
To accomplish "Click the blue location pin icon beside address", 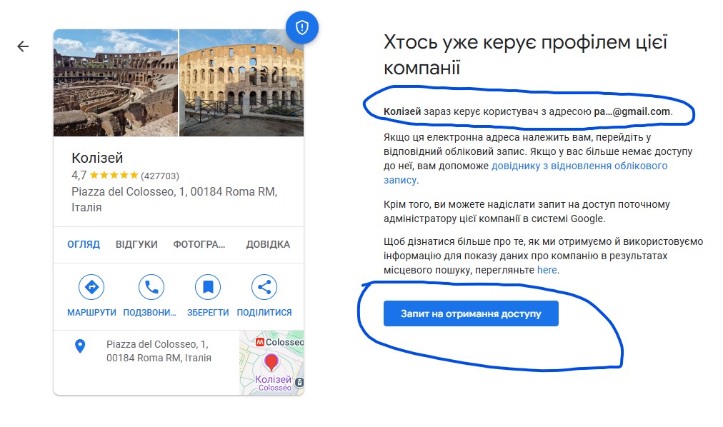I will pos(80,346).
